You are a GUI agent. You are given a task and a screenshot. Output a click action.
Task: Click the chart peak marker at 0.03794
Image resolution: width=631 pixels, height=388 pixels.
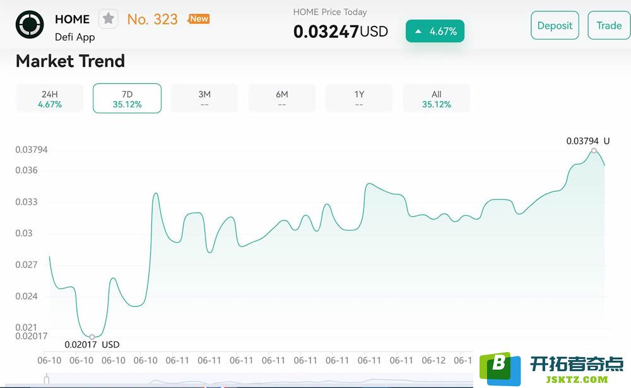(594, 151)
